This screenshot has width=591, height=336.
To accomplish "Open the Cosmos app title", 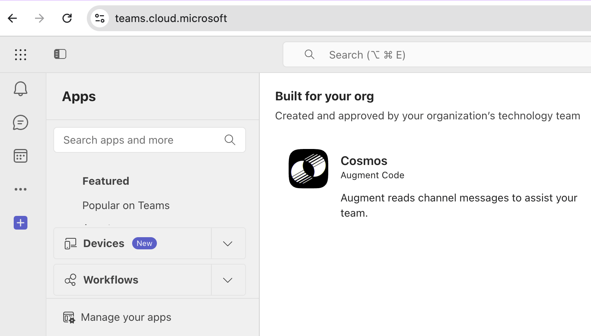I will click(x=364, y=161).
